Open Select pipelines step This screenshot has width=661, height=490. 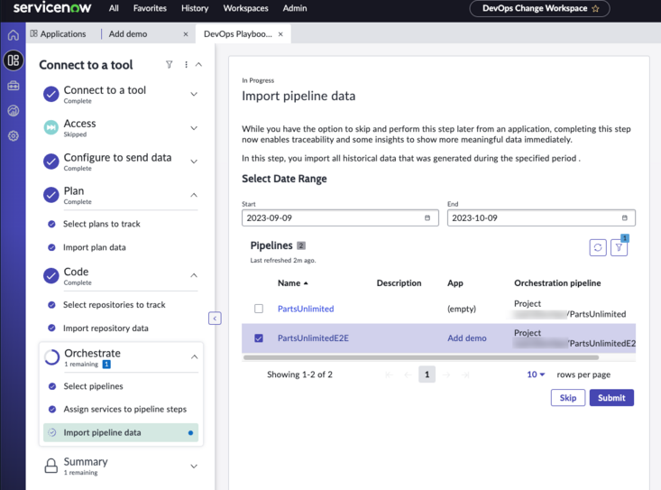[93, 386]
